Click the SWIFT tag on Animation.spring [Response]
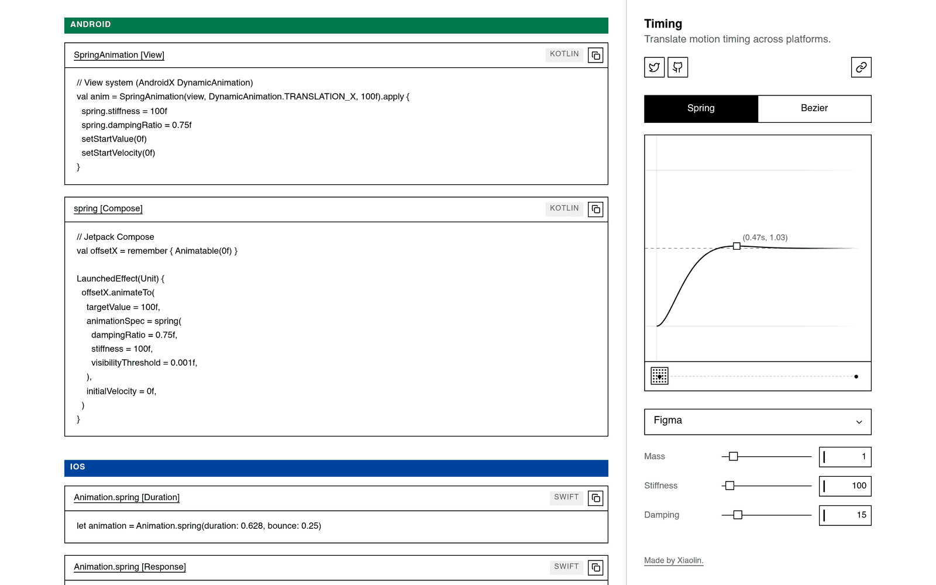Image resolution: width=936 pixels, height=585 pixels. pyautogui.click(x=566, y=567)
